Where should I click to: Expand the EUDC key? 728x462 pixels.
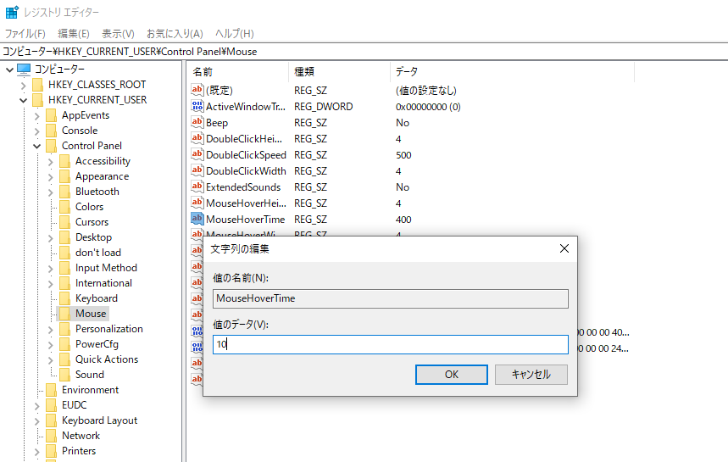click(x=36, y=406)
